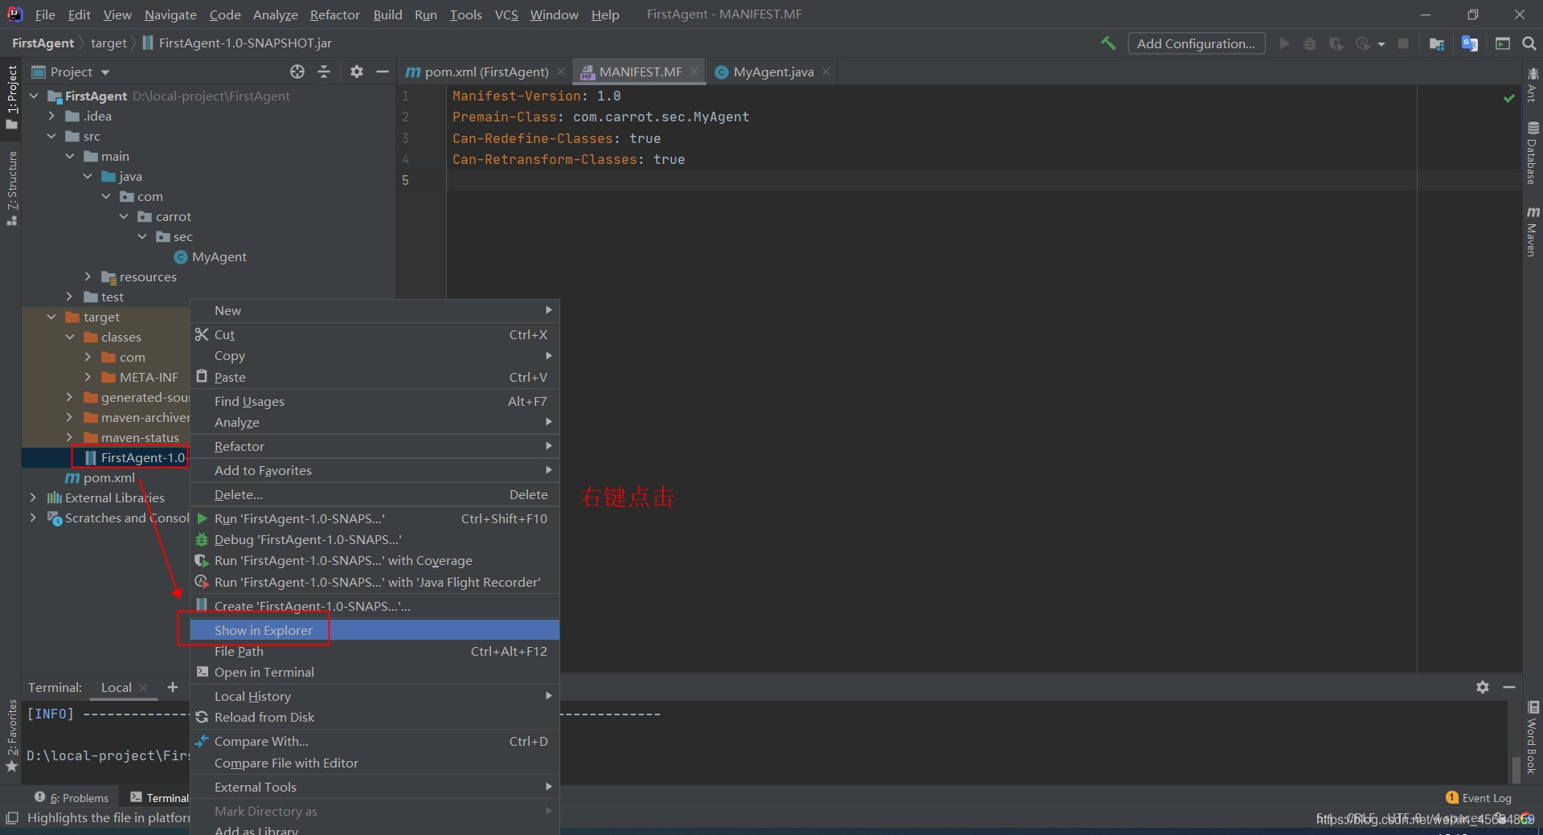Expand the resources folder
1543x835 pixels.
point(88,276)
